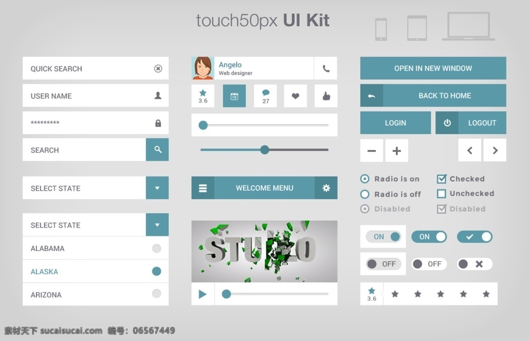Toggle the switch showing a checkmark
This screenshot has width=529, height=341.
pos(475,237)
